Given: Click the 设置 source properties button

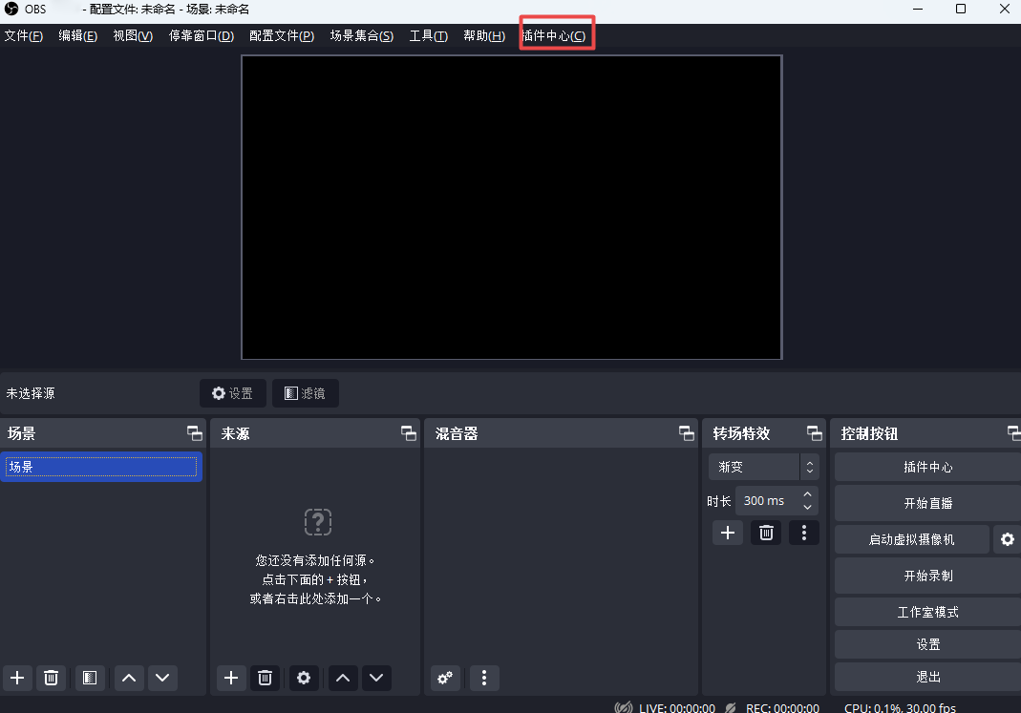Looking at the screenshot, I should (232, 393).
